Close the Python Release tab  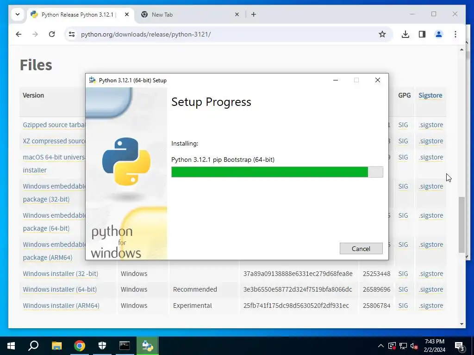(x=127, y=14)
